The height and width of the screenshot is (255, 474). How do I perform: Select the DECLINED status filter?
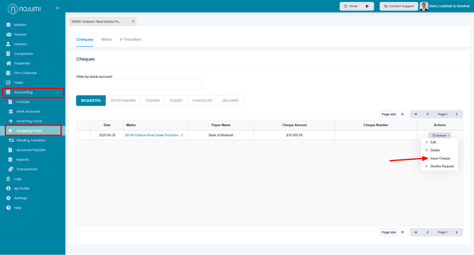(x=230, y=101)
